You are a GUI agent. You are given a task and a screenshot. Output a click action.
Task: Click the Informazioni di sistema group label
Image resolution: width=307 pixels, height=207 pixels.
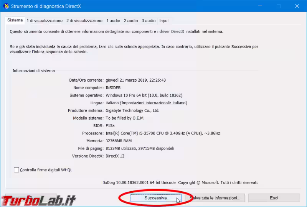pyautogui.click(x=34, y=71)
